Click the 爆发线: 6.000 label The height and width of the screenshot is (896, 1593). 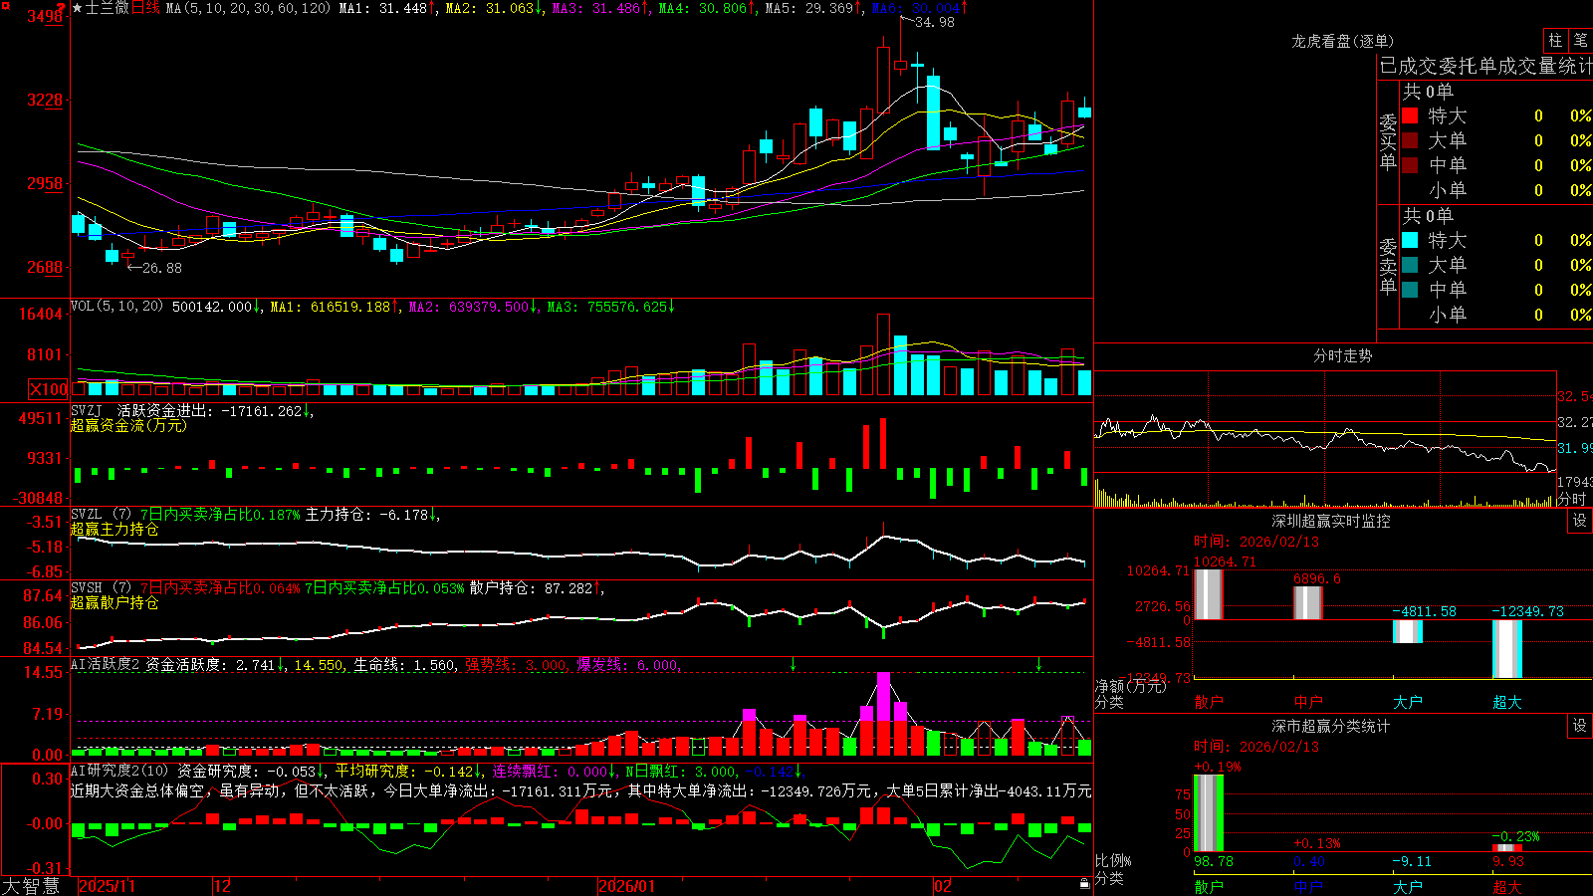(x=629, y=665)
